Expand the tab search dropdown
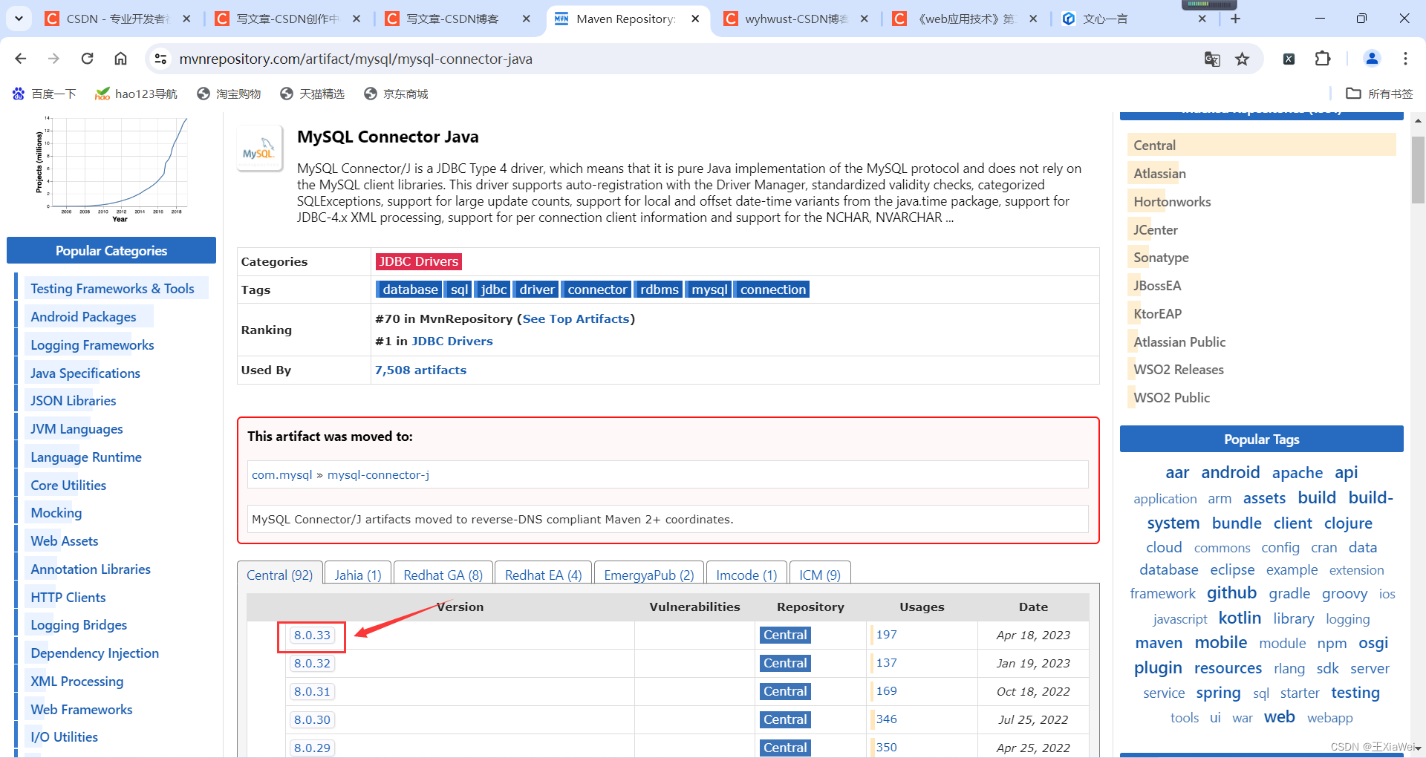Viewport: 1426px width, 758px height. [19, 19]
